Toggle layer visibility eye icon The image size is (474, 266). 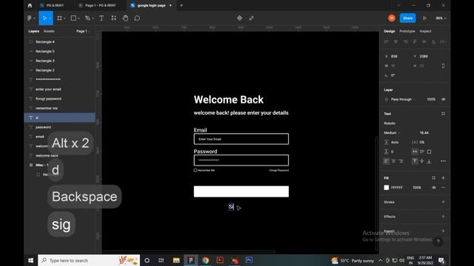click(x=443, y=99)
